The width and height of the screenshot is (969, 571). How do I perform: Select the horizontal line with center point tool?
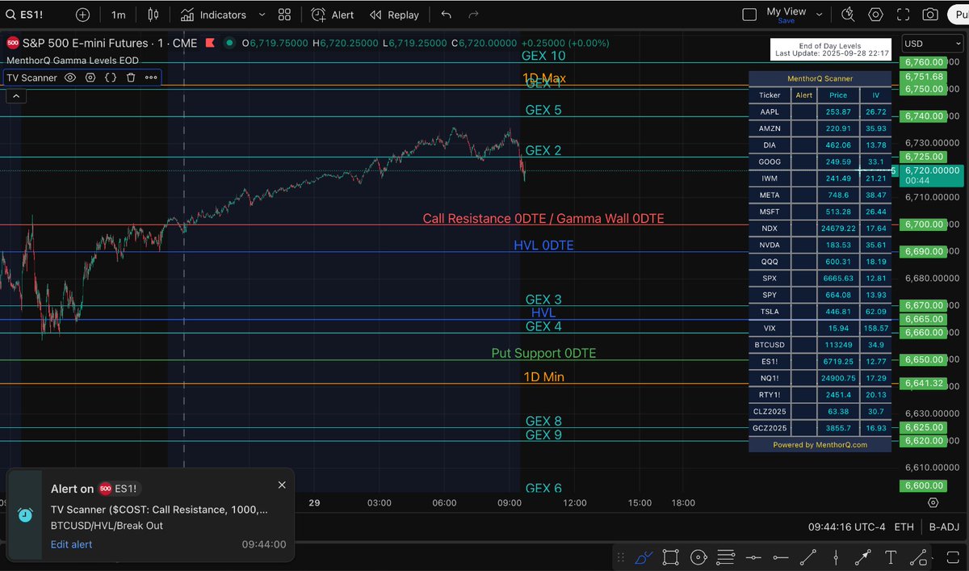(x=753, y=557)
